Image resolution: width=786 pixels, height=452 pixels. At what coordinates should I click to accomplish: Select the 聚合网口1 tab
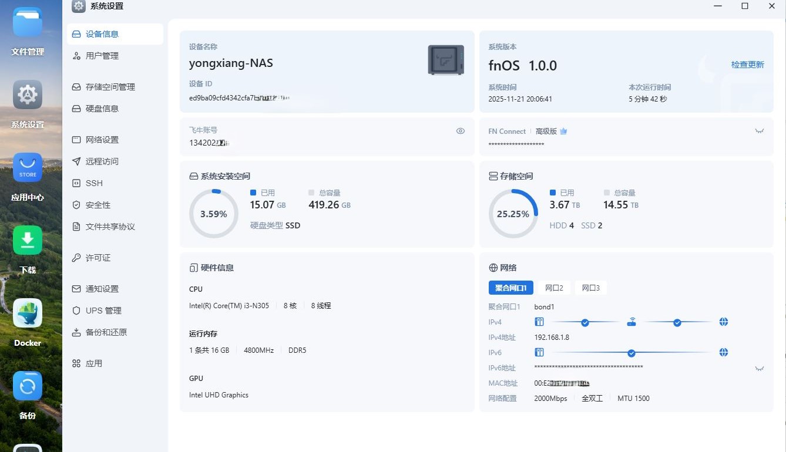[x=510, y=288]
